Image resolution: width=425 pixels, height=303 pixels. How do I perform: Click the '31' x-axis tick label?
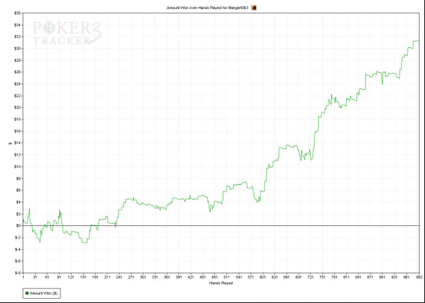click(x=35, y=278)
